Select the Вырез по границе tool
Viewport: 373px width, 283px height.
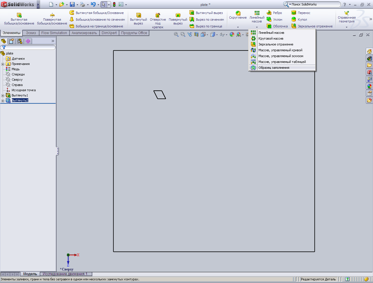tap(206, 26)
